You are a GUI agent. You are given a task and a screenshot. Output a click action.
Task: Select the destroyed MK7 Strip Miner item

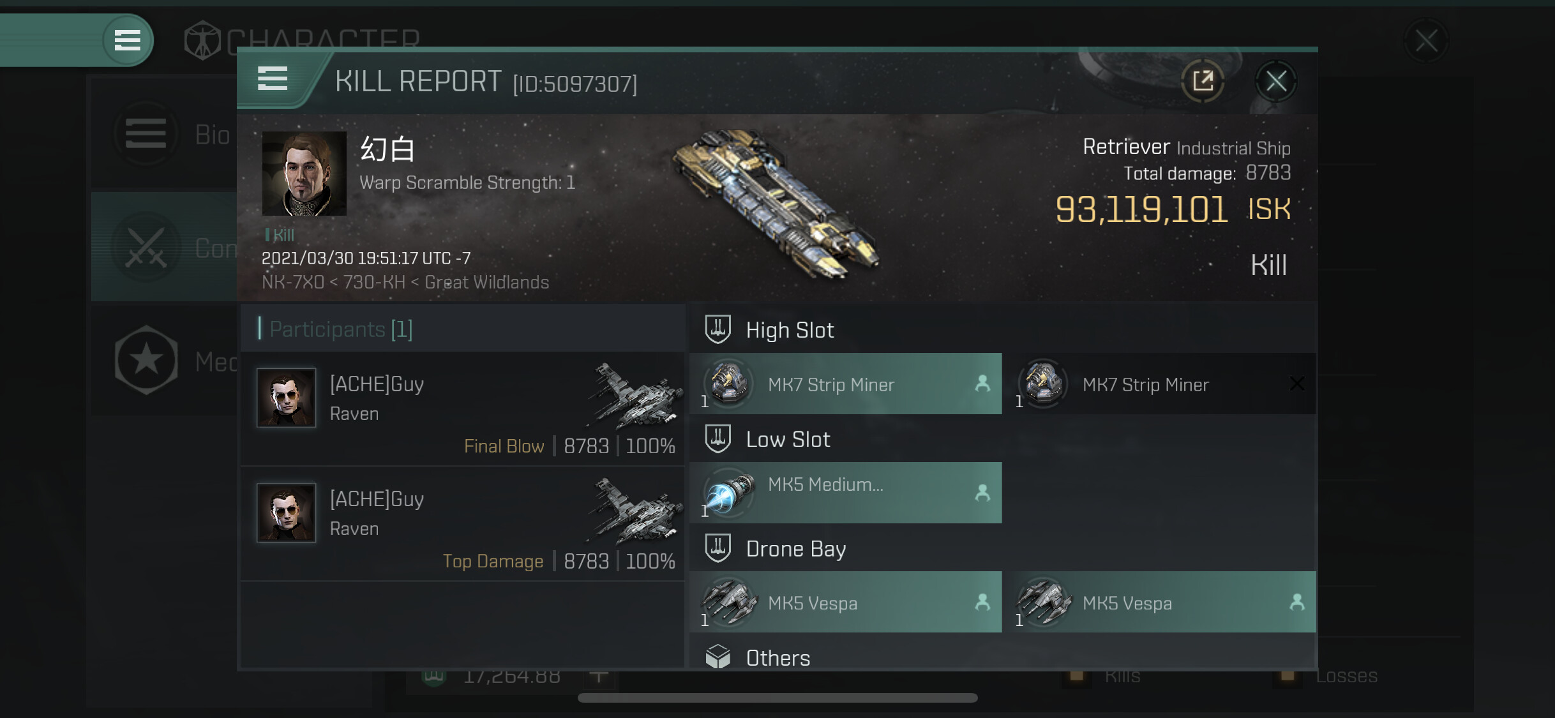(1160, 384)
